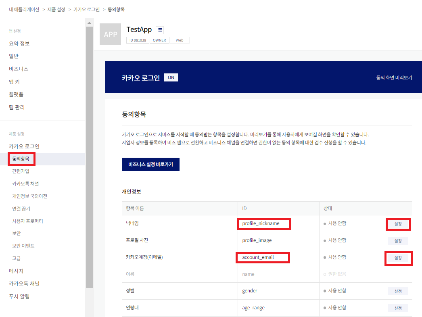This screenshot has width=422, height=317.
Task: Open top-level 카카오톡 채널 sidebar item
Action: click(x=24, y=284)
